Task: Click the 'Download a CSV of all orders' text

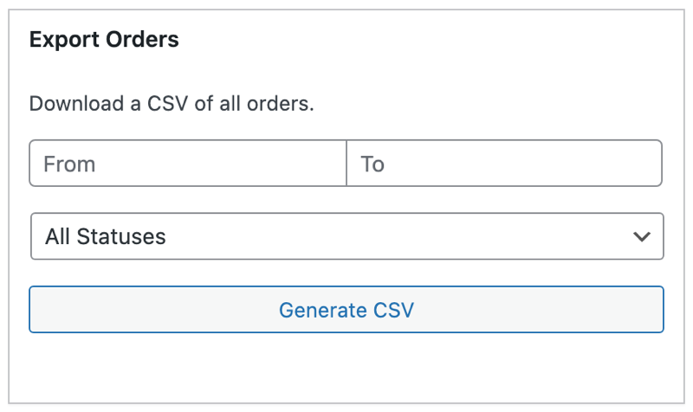Action: pyautogui.click(x=172, y=106)
